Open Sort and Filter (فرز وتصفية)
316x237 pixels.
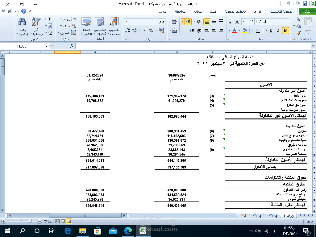[36, 26]
